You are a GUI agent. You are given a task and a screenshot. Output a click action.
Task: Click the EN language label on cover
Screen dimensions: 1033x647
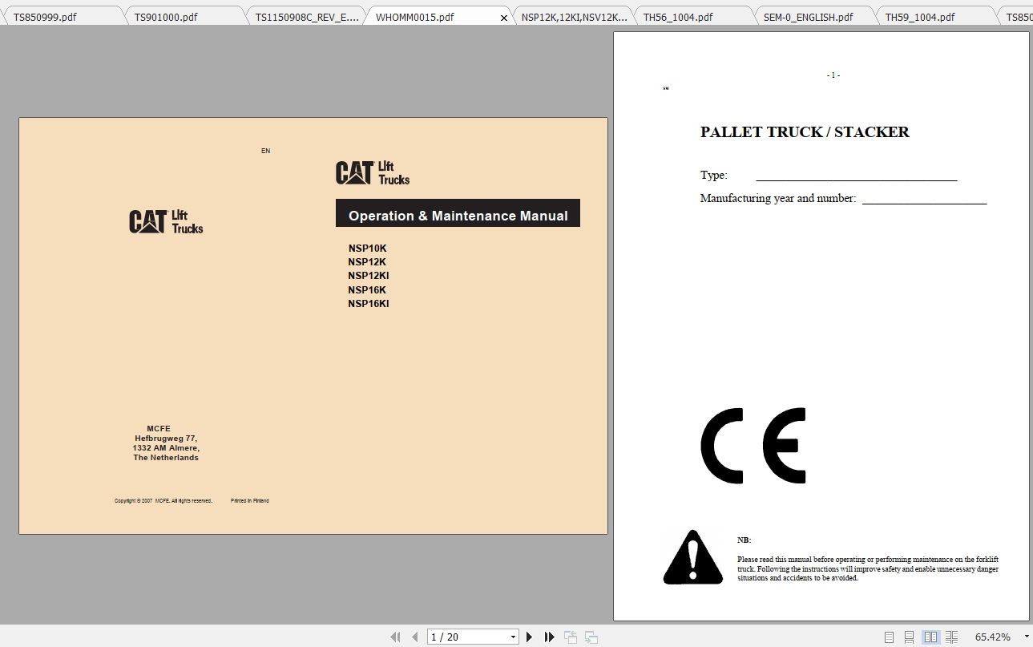(266, 151)
